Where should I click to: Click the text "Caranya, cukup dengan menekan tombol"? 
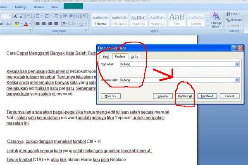46,141
